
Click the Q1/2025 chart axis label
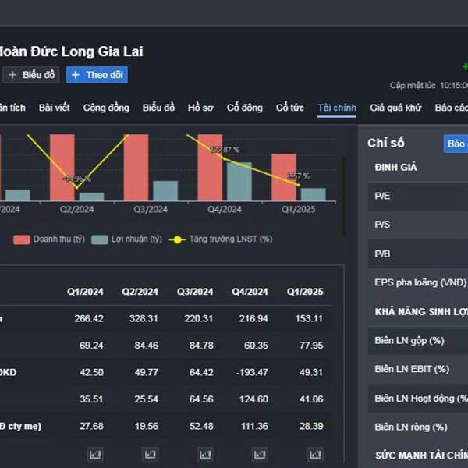point(298,209)
